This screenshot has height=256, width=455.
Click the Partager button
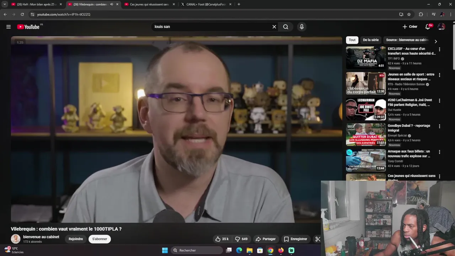(266, 239)
